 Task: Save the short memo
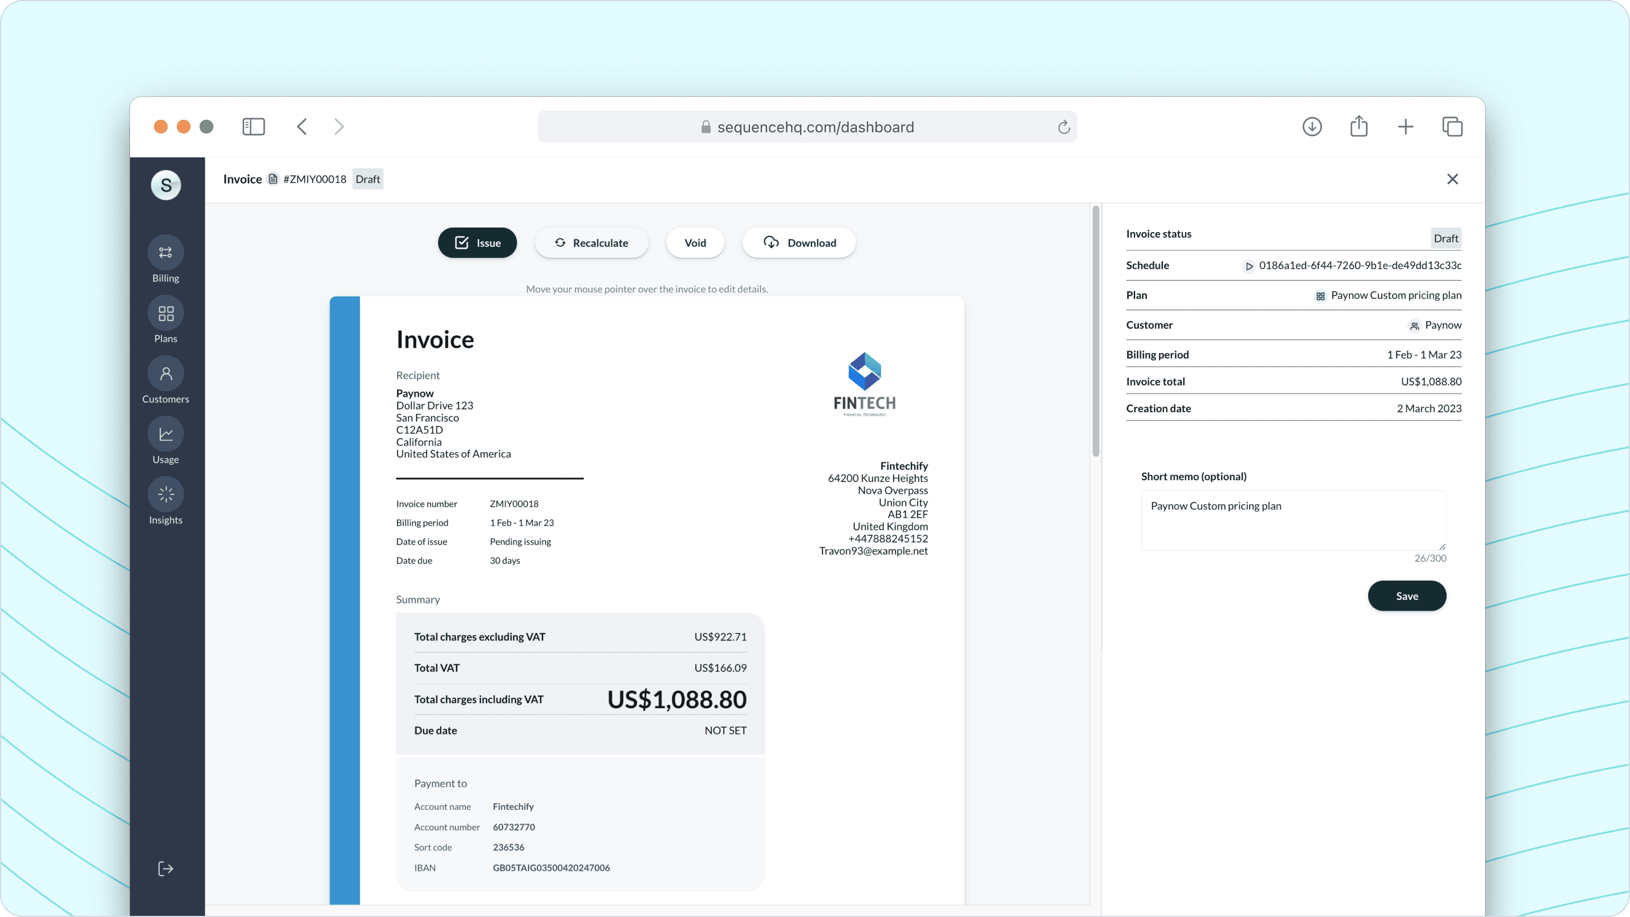tap(1406, 596)
